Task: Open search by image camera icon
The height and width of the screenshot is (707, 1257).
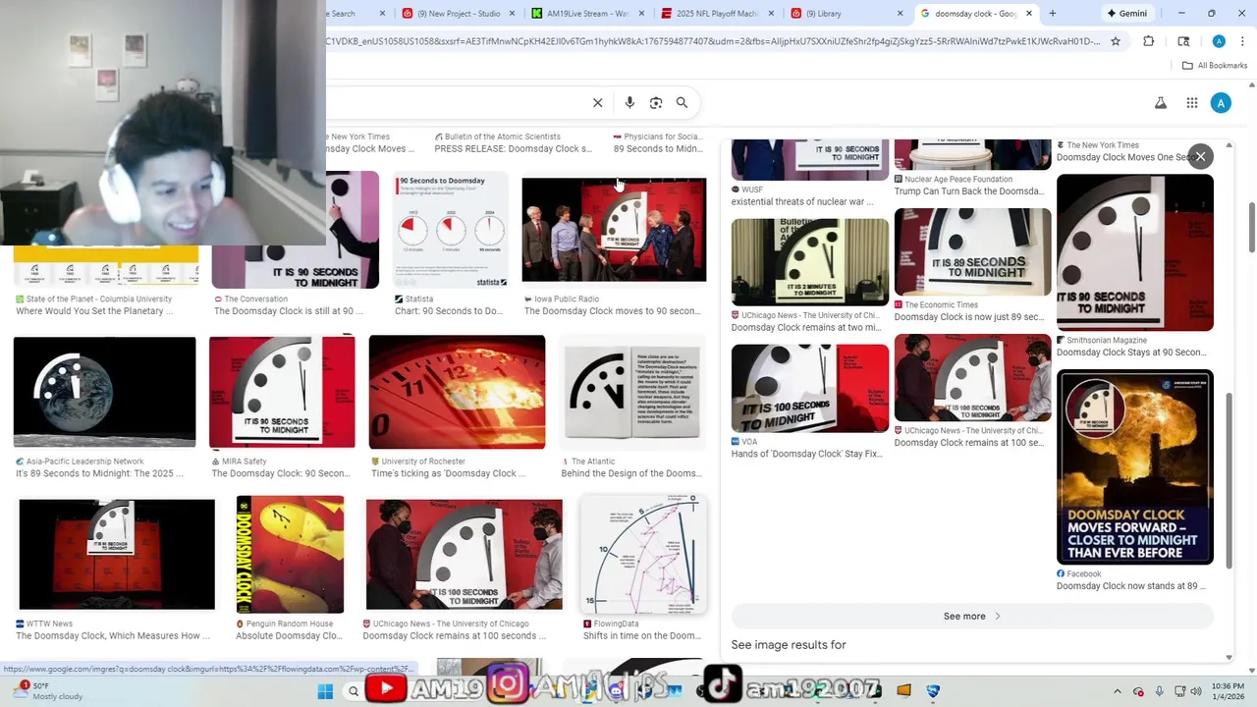Action: 656,102
